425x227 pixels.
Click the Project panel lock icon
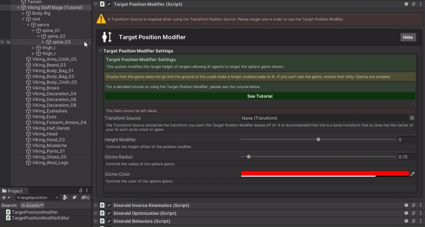(x=81, y=190)
